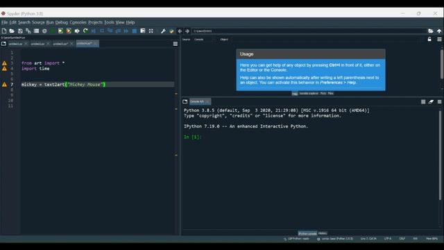Click warning icon on line 7
The width and height of the screenshot is (444, 250).
point(4,85)
